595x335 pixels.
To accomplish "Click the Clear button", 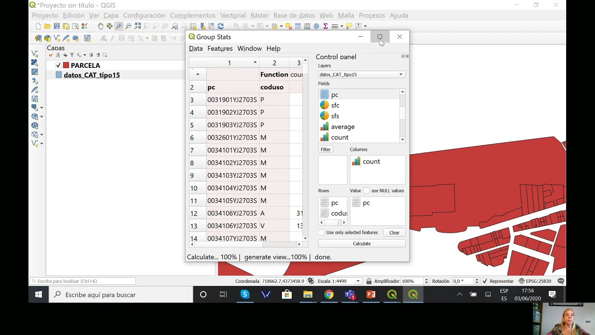I will (394, 233).
